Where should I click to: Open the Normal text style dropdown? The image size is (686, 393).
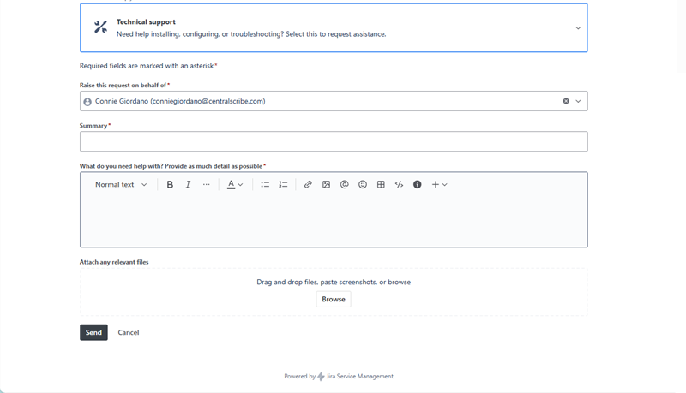(x=121, y=185)
